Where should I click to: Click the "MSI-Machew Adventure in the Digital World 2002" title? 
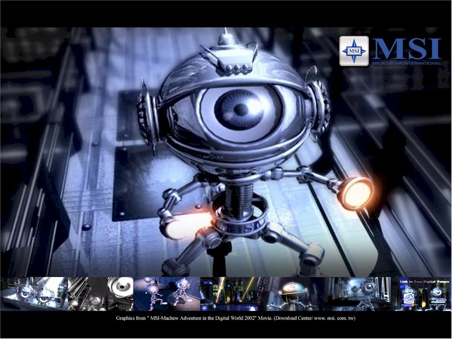coord(203,318)
